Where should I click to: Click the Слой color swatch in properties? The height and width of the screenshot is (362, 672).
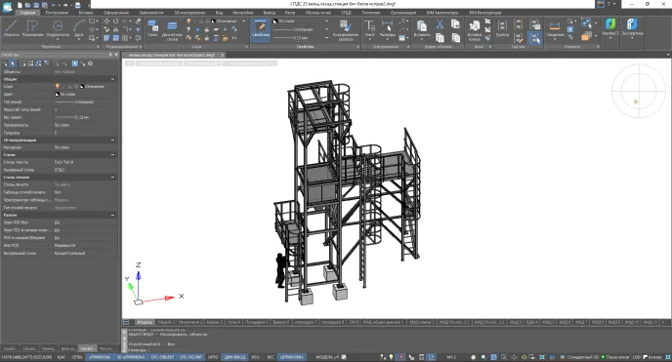point(82,87)
